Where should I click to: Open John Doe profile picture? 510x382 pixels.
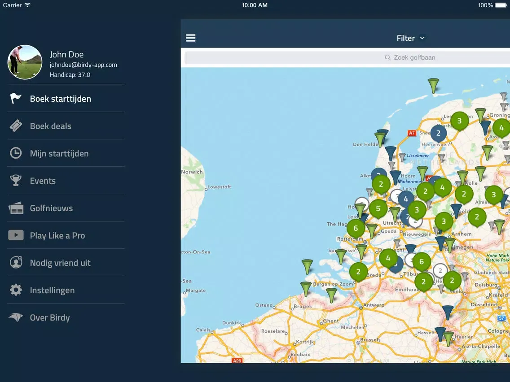(x=25, y=62)
